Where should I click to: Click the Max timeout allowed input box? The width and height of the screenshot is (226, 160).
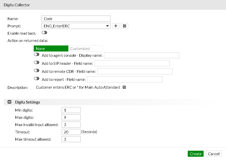point(71,139)
